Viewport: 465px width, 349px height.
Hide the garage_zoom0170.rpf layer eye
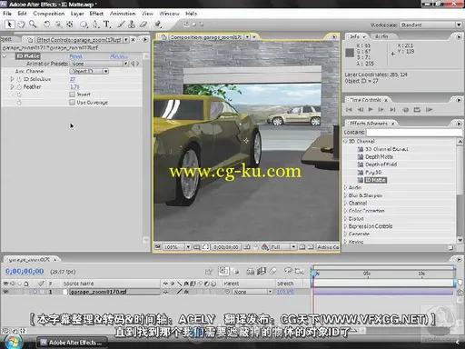pos(5,292)
